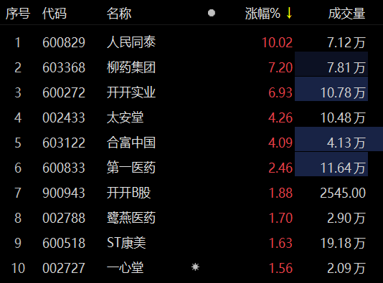Image resolution: width=383 pixels, height=283 pixels.
Task: Click the yellow sort-descending arrow
Action: (289, 13)
